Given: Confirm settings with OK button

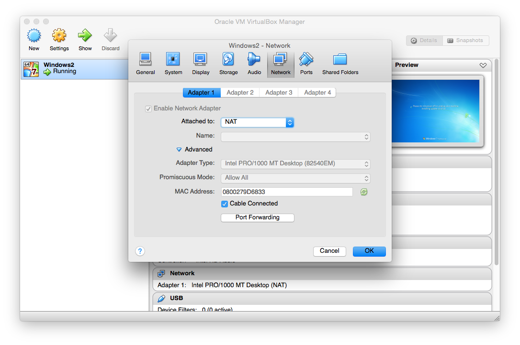Looking at the screenshot, I should 369,251.
